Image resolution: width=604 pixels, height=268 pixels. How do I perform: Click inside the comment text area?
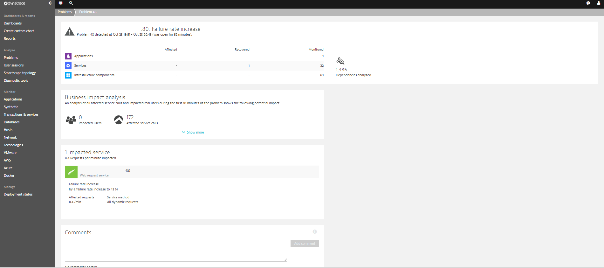tap(175, 251)
